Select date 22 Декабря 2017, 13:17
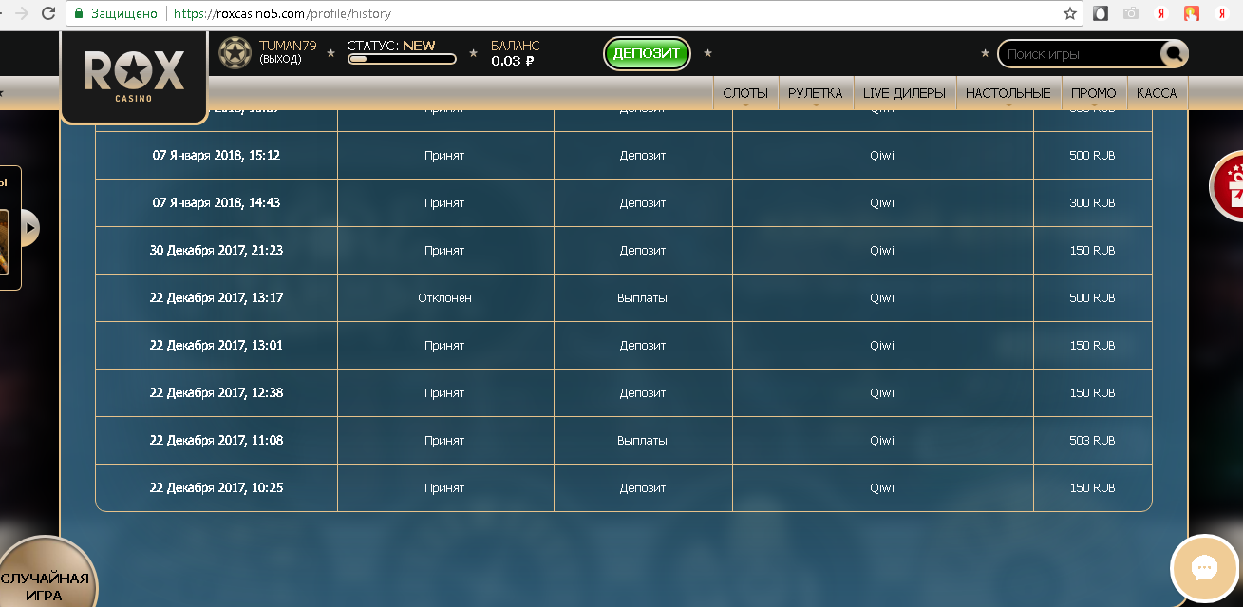 217,297
